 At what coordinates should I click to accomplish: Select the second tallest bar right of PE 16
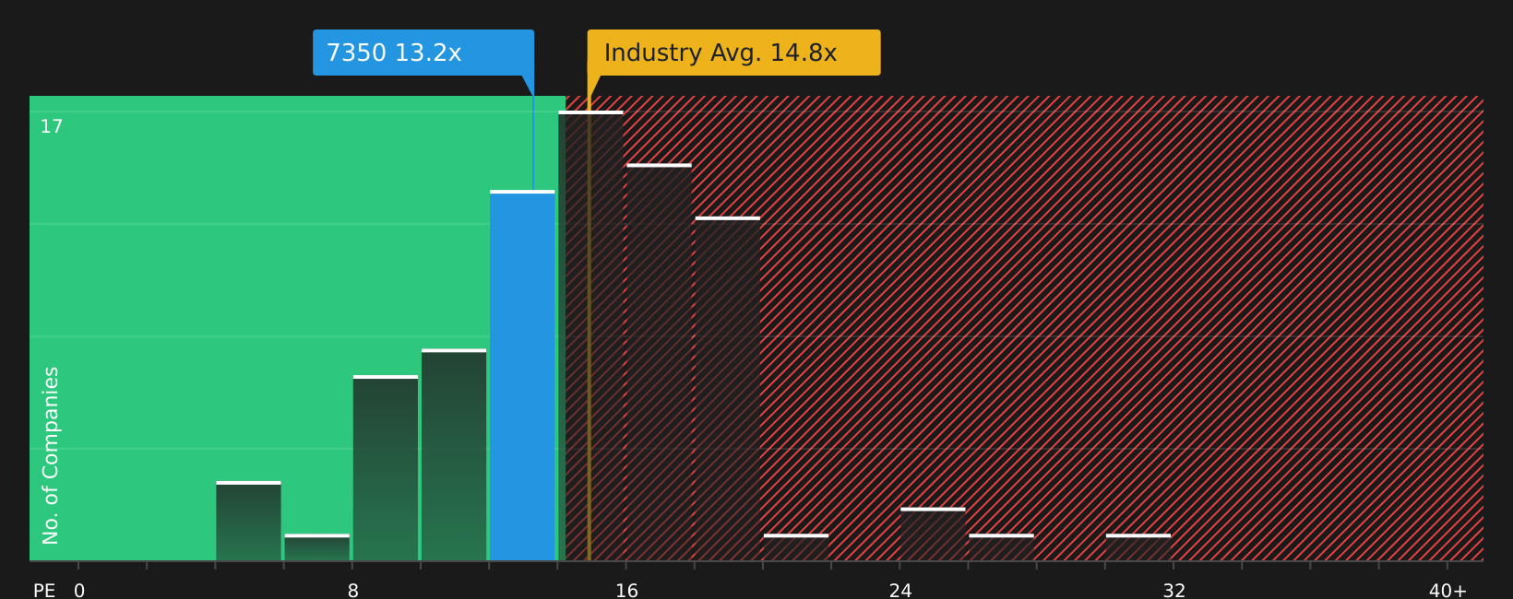(x=659, y=362)
